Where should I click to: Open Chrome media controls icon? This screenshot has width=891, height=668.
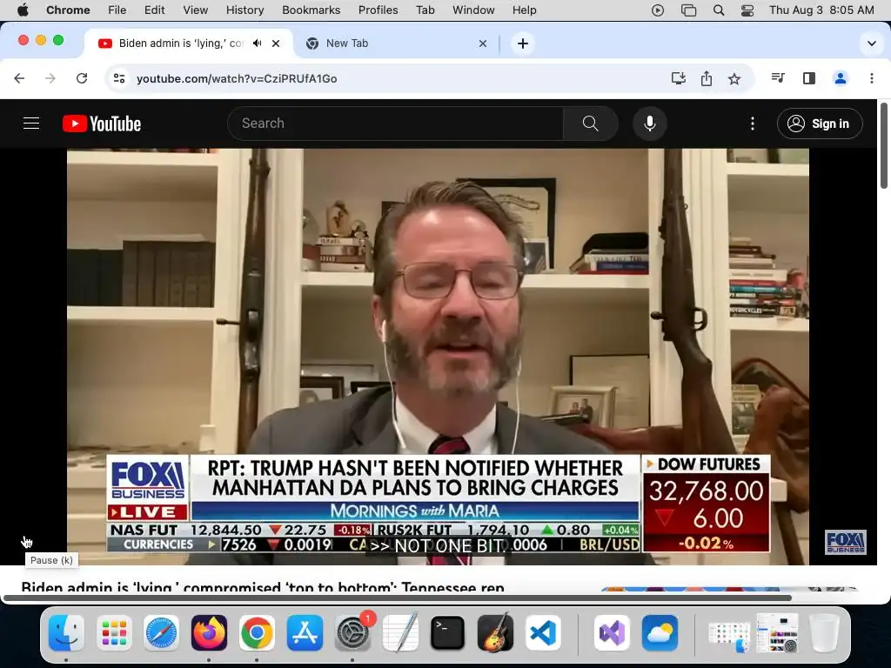[778, 78]
